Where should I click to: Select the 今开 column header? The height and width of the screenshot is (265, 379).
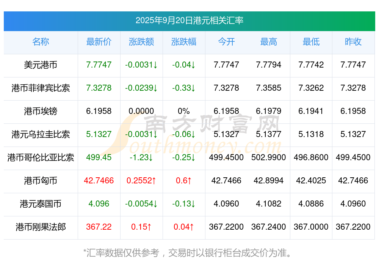tap(226, 42)
